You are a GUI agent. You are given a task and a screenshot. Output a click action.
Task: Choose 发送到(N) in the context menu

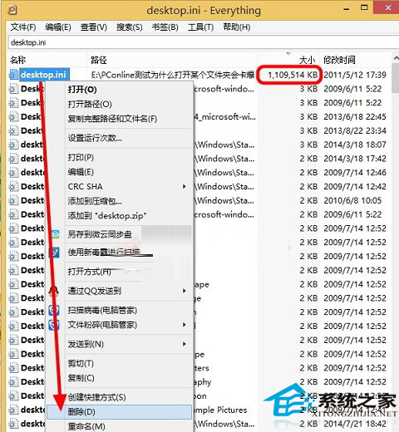(86, 344)
